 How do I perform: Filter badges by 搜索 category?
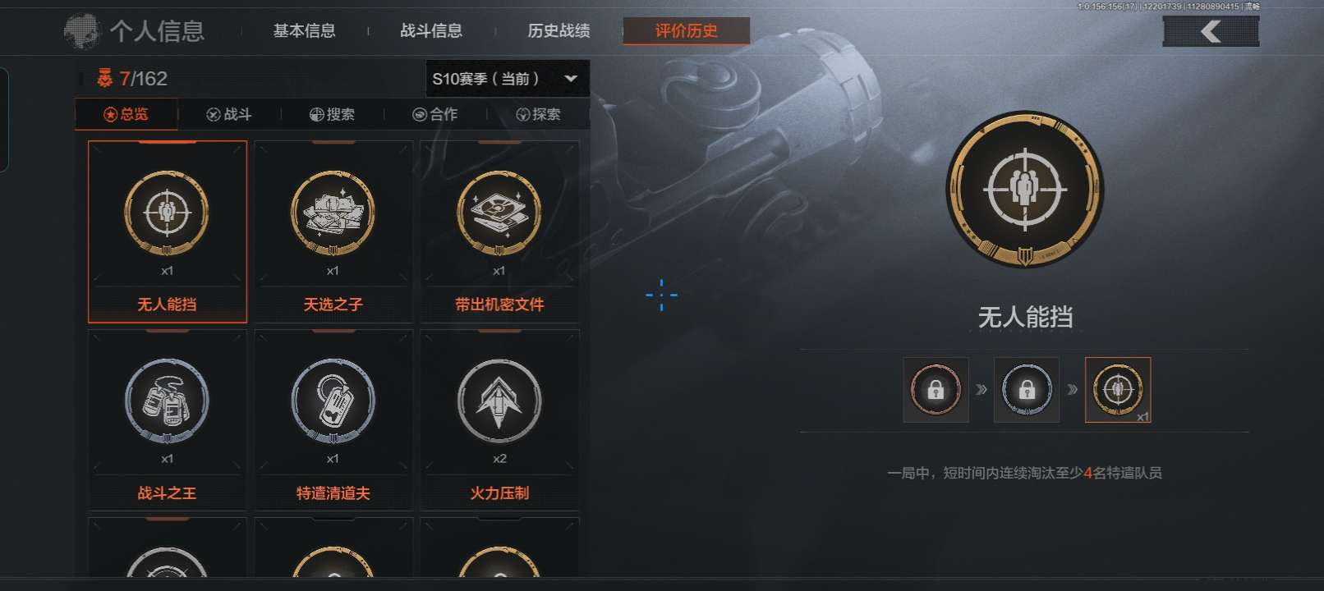pos(333,114)
